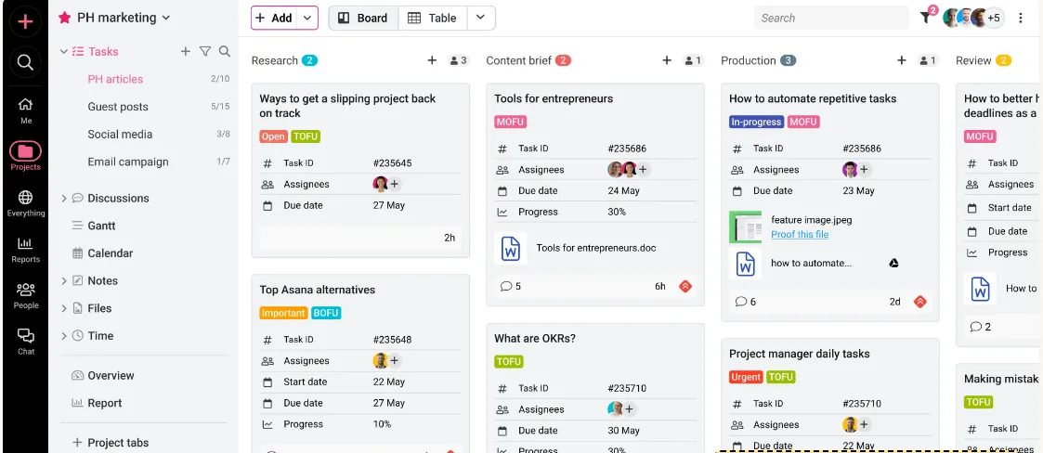Screen dimensions: 1043x453
Task: Click the Open status label on slipping project card
Action: pos(273,136)
